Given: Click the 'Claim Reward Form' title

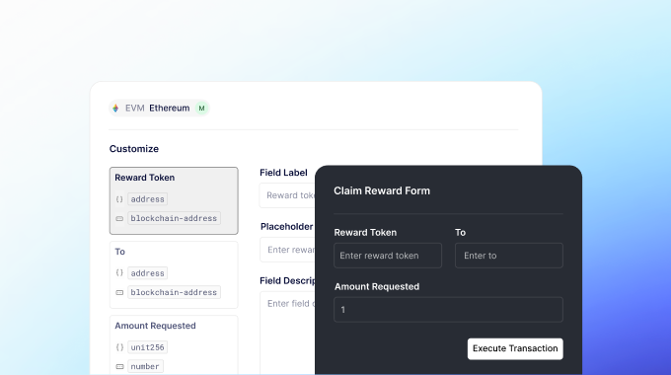Looking at the screenshot, I should pos(382,190).
